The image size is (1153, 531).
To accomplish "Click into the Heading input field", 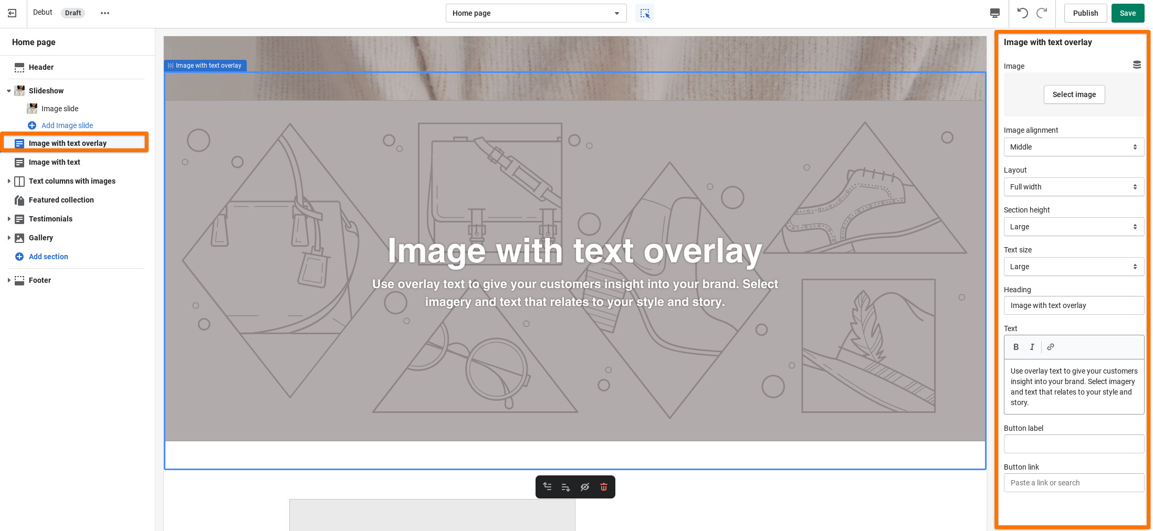I will tap(1074, 305).
